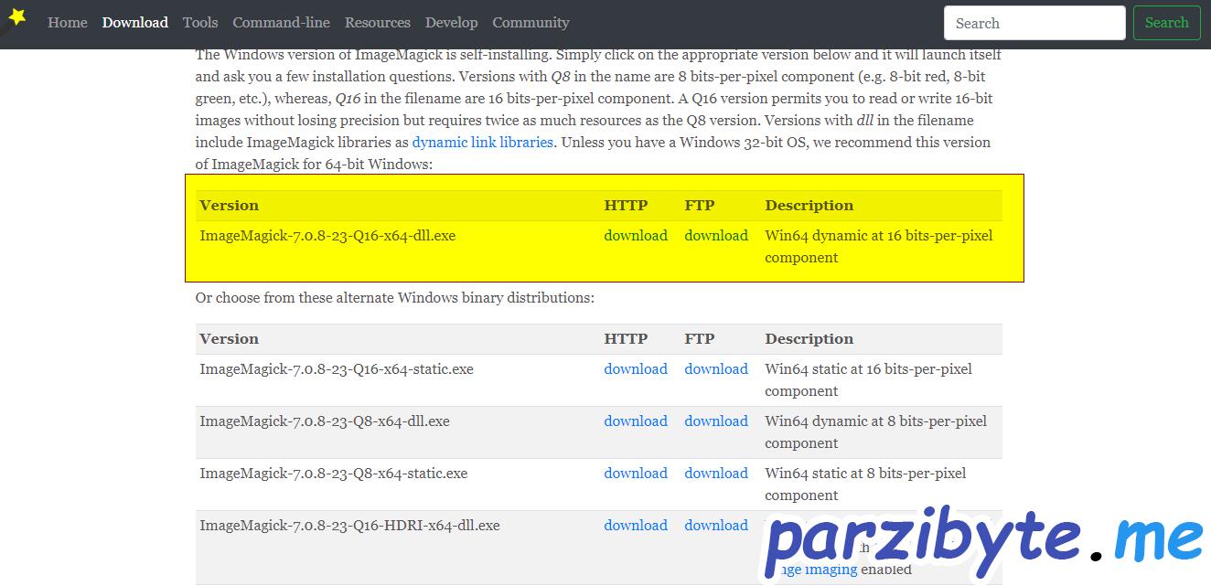This screenshot has height=586, width=1211.
Task: Click FTP download for Q8-x64-static.exe
Action: click(x=716, y=474)
